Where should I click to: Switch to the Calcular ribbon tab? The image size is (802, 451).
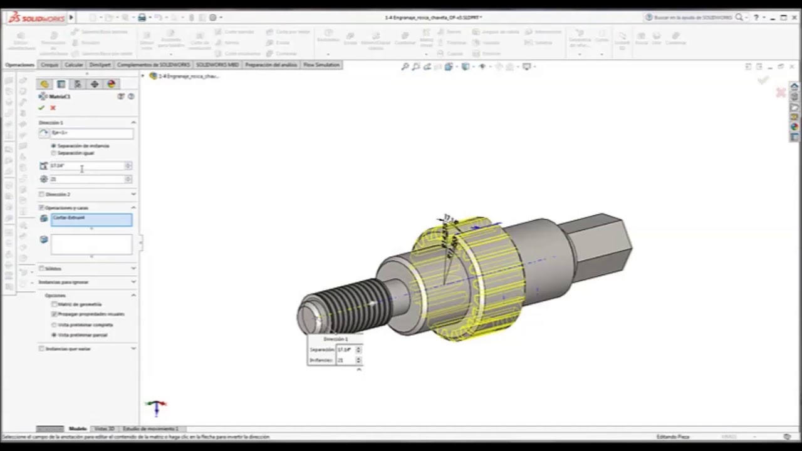(73, 65)
